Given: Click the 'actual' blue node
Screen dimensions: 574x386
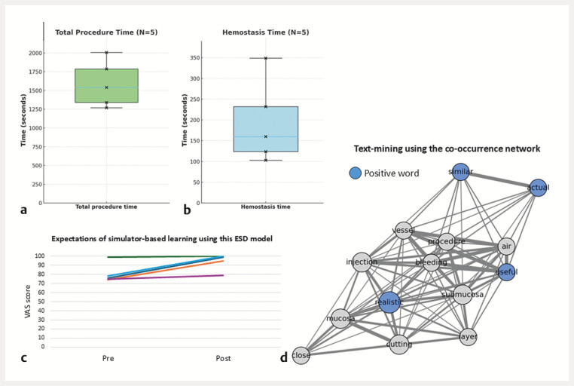Looking at the screenshot, I should (538, 188).
